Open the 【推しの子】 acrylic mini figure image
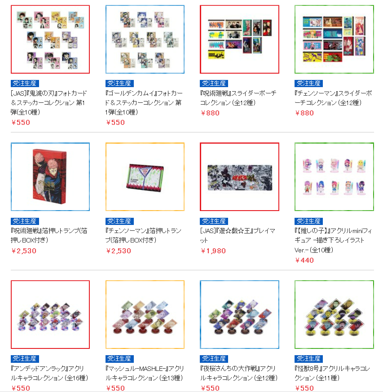Viewport: 383px width, 392px height. [x=334, y=177]
